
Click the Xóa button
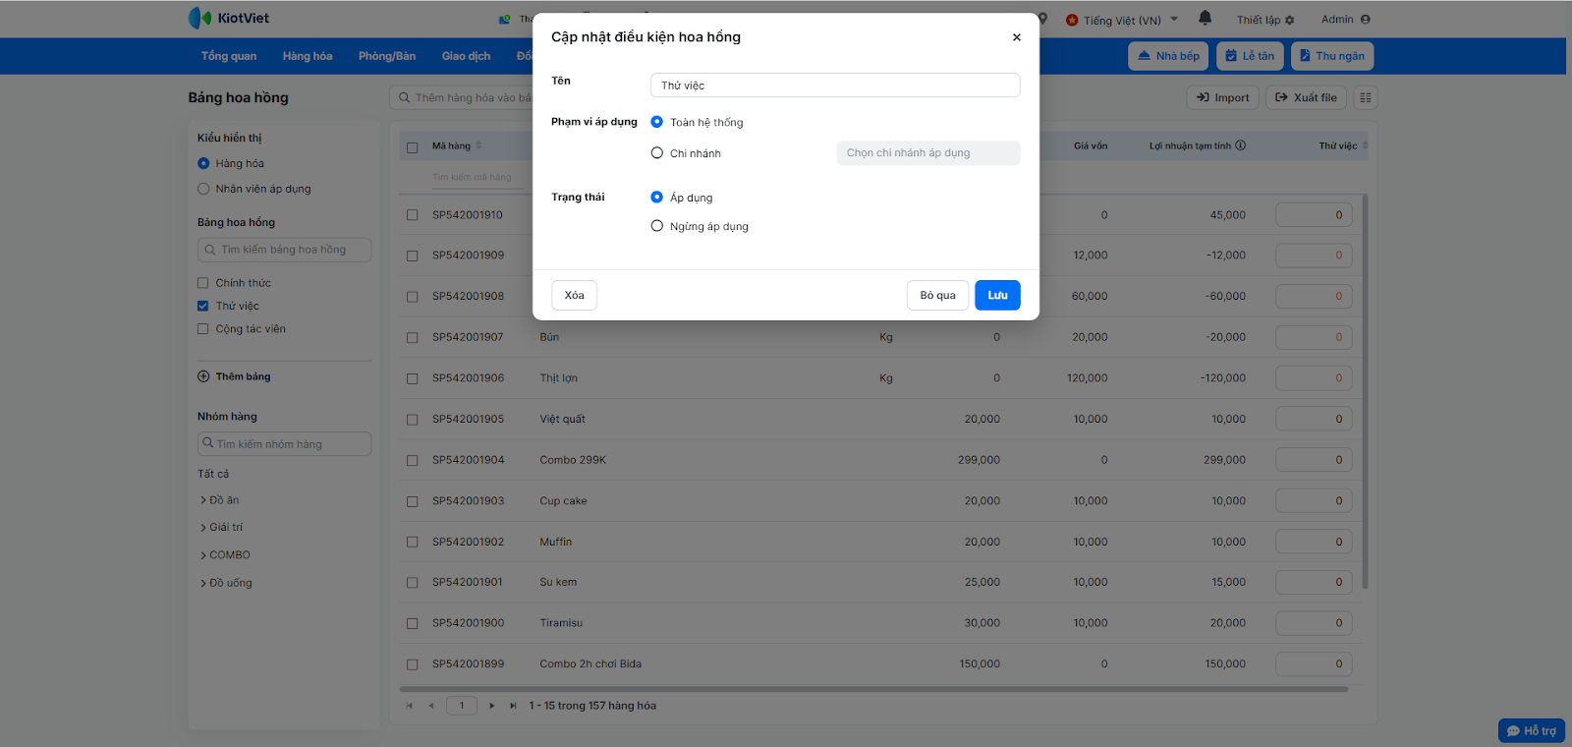(575, 295)
